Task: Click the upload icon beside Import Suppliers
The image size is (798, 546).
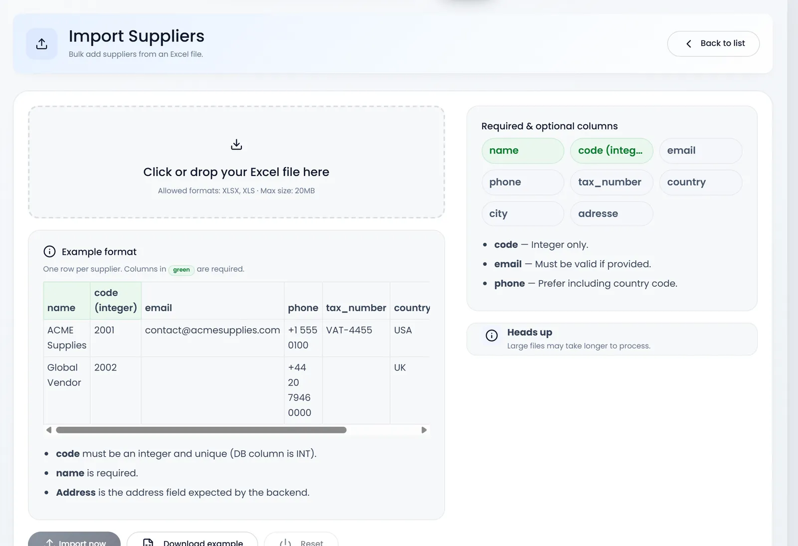Action: coord(42,44)
